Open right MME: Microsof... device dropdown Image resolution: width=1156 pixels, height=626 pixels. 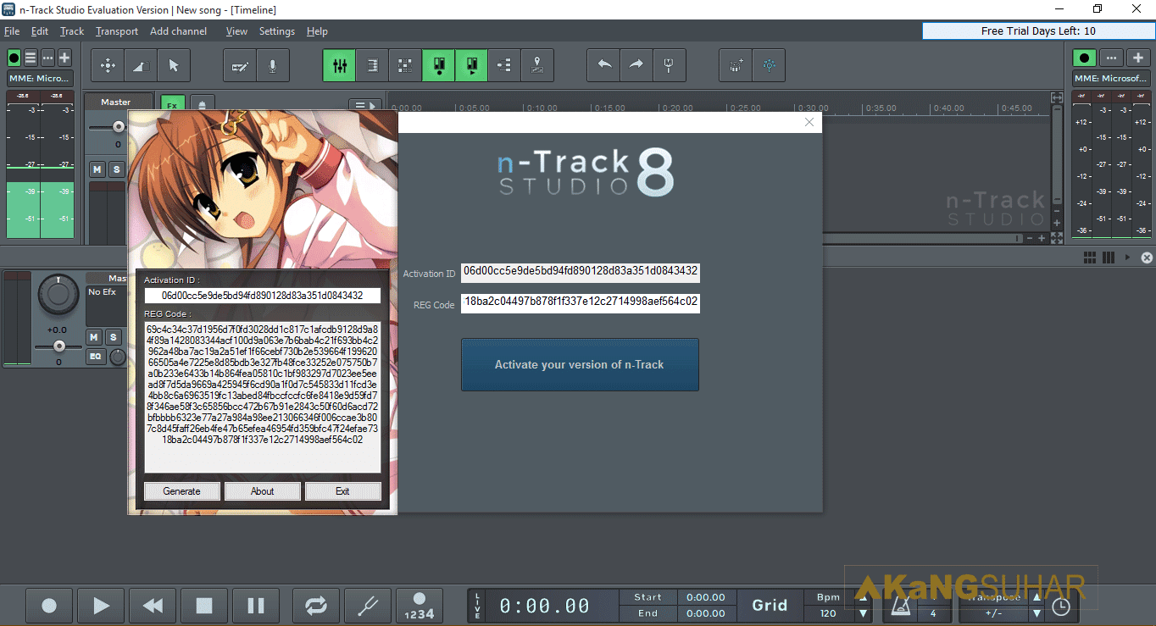(1110, 79)
